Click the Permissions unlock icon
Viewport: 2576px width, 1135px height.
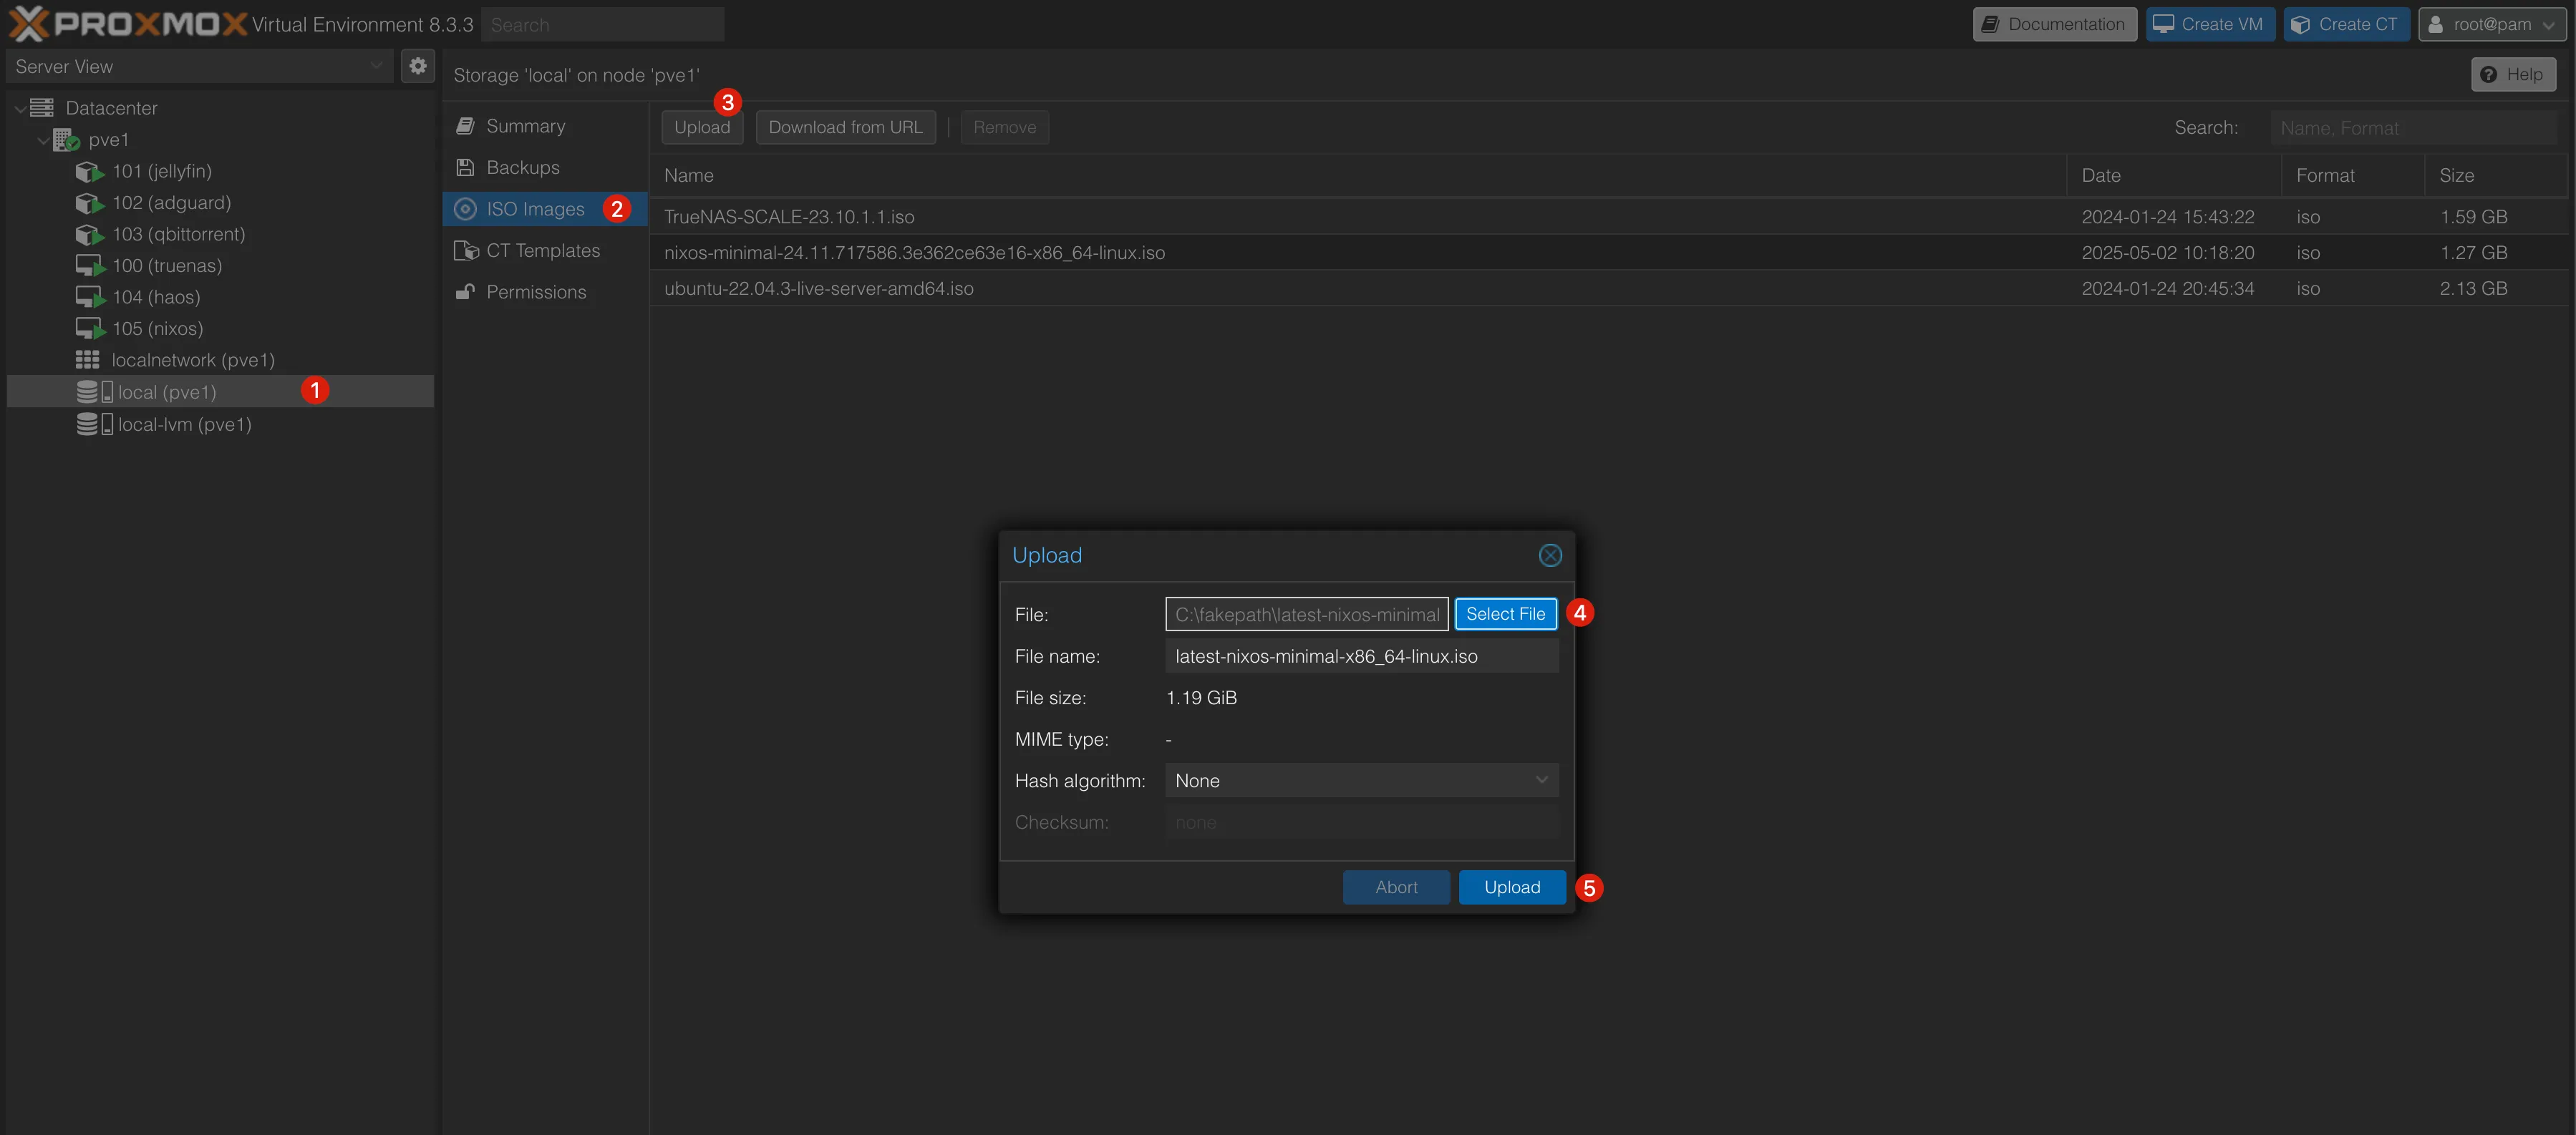465,292
